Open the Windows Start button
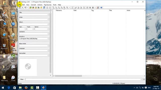161x90 pixels. tap(3, 88)
